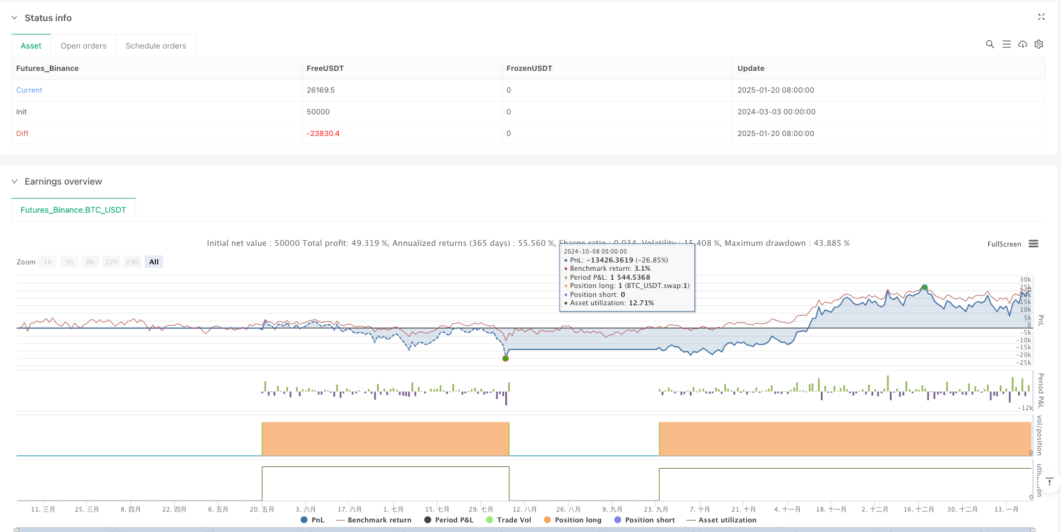Open the table settings gear icon
This screenshot has width=1061, height=532.
click(x=1039, y=44)
